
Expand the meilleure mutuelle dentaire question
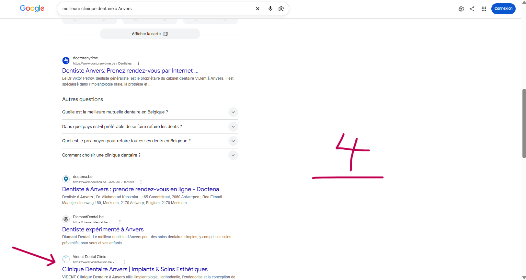point(150,112)
